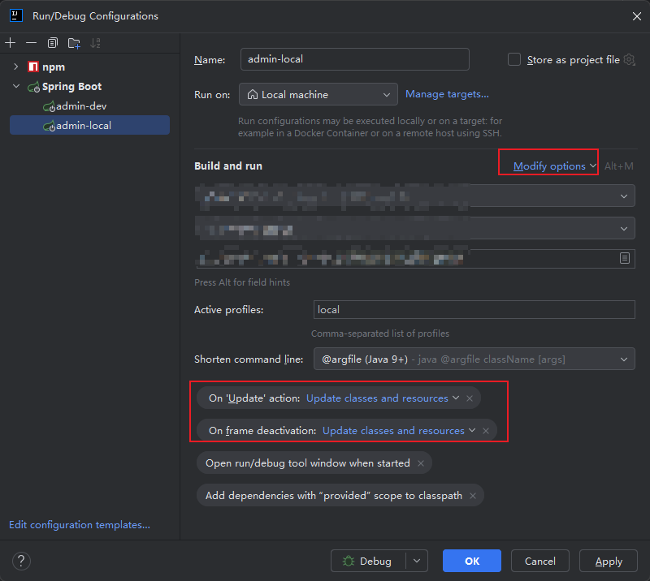Viewport: 650px width, 581px height.
Task: Click the 'Active profiles:' label
Action: click(229, 310)
